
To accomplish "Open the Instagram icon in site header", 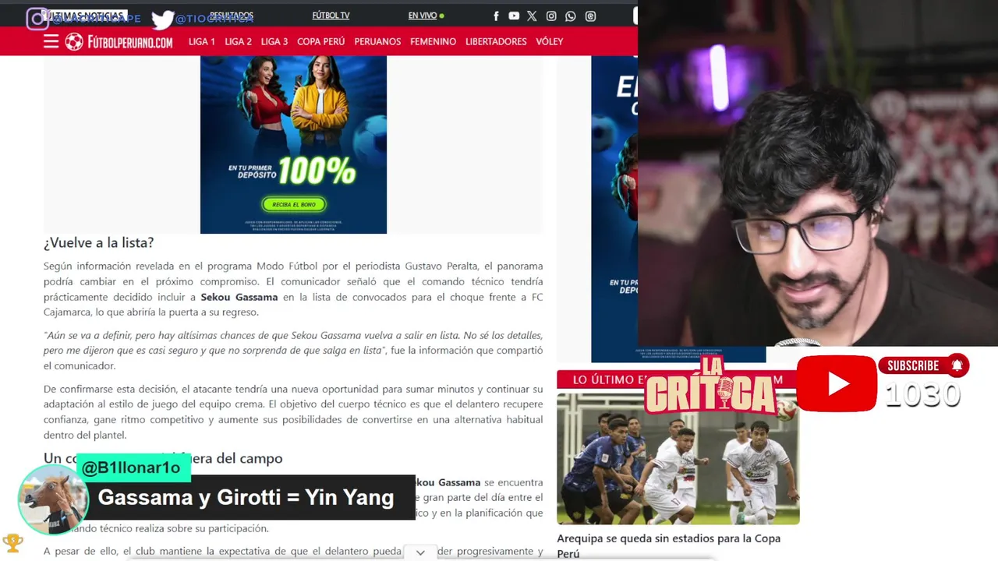I will [x=551, y=16].
